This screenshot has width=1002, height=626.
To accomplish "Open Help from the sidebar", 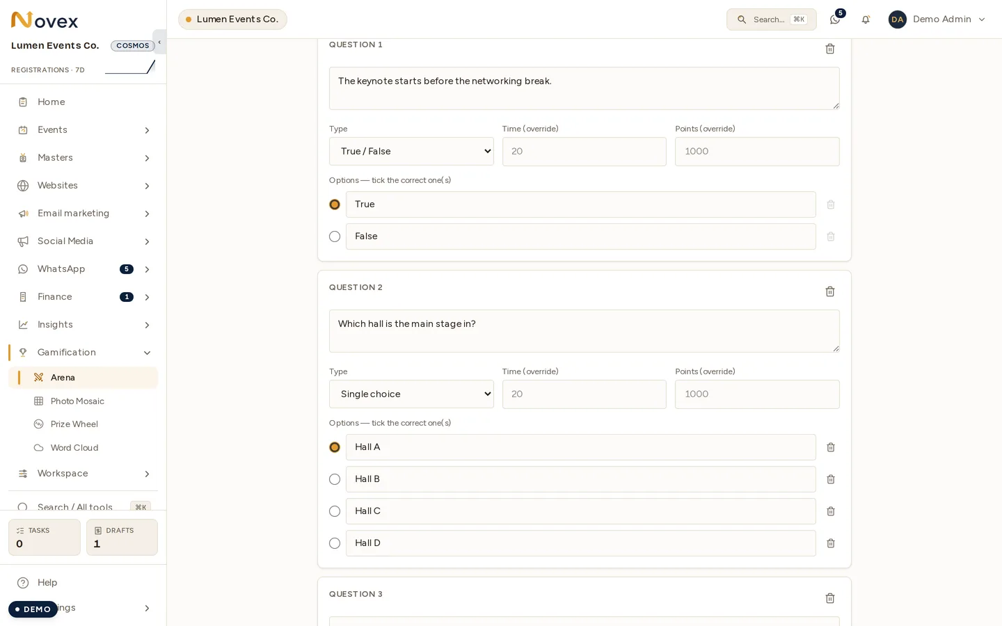I will pos(83,583).
